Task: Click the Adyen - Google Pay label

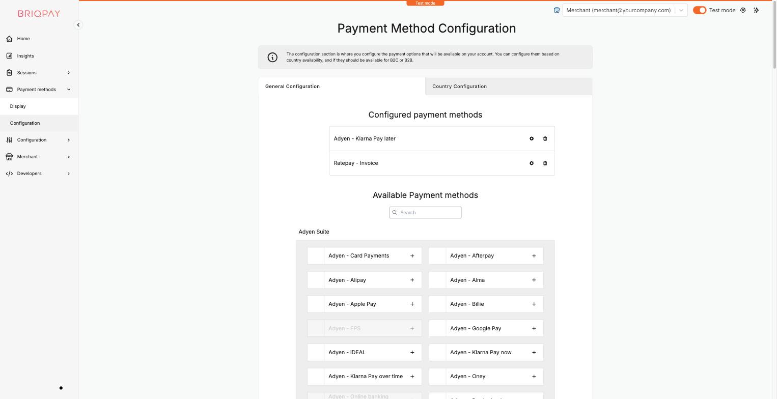Action: [476, 328]
